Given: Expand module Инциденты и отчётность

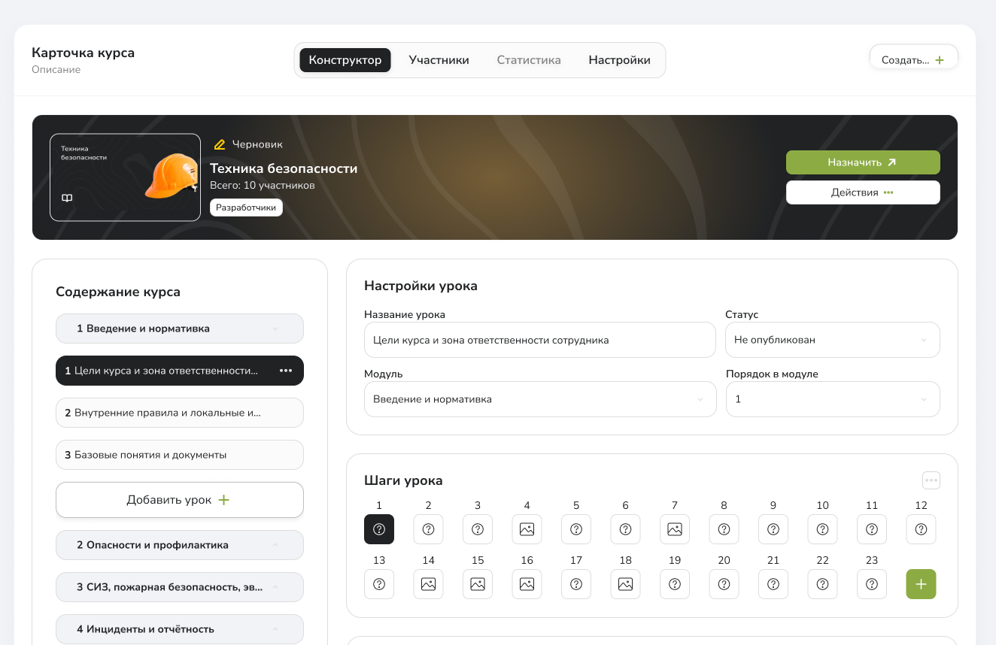Looking at the screenshot, I should [180, 629].
